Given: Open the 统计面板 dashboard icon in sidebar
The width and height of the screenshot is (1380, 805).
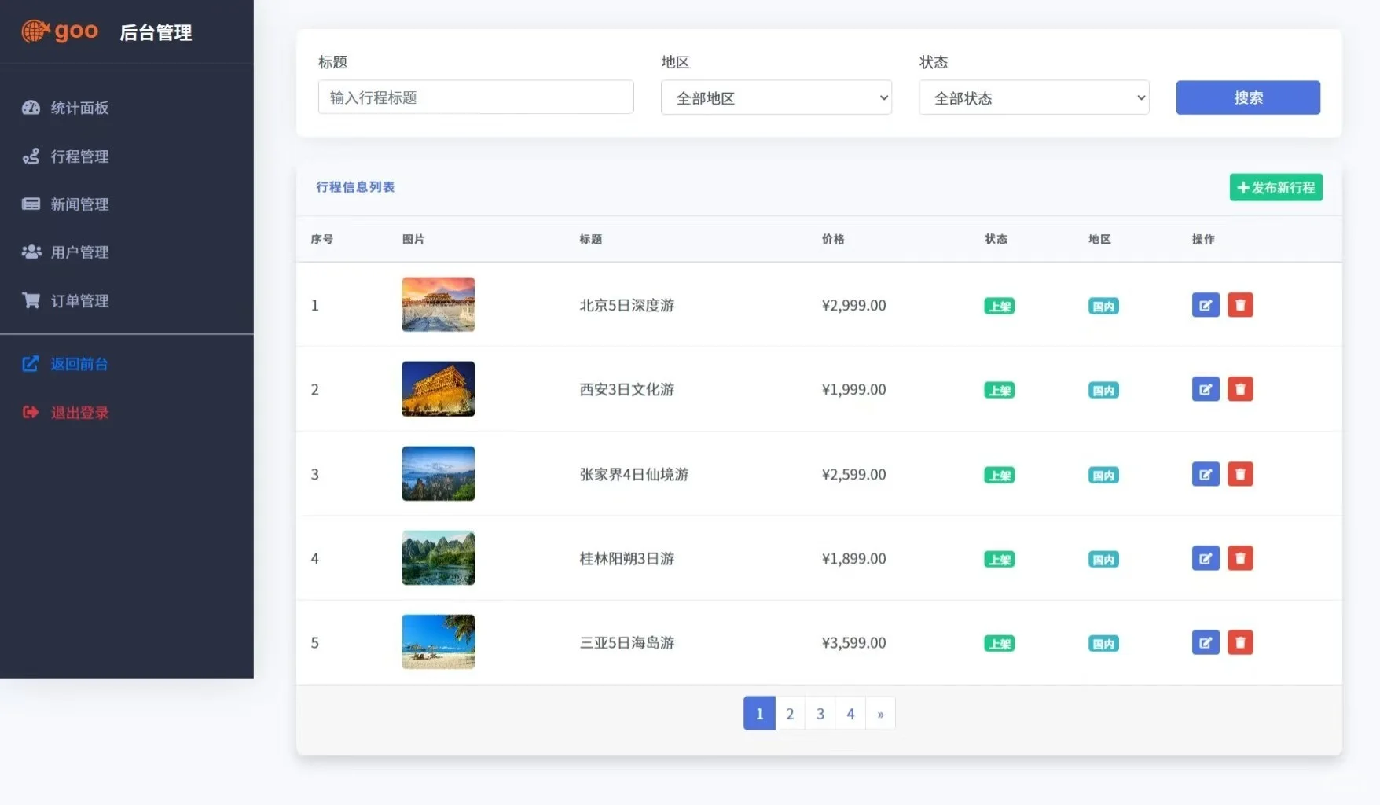Looking at the screenshot, I should click(x=31, y=108).
